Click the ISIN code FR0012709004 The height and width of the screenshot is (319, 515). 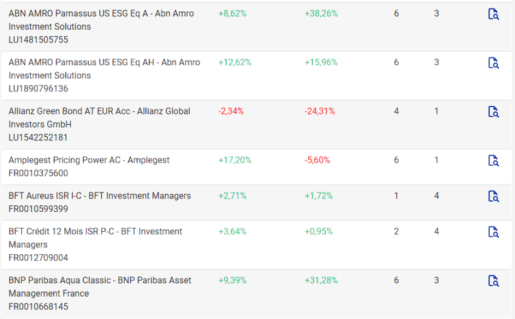point(38,258)
